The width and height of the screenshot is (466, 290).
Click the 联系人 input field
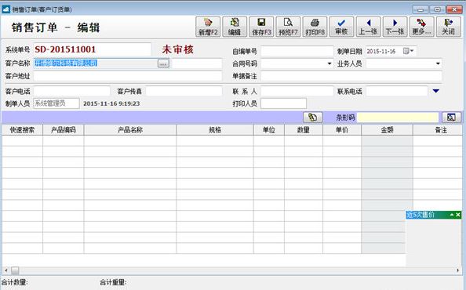pyautogui.click(x=297, y=91)
